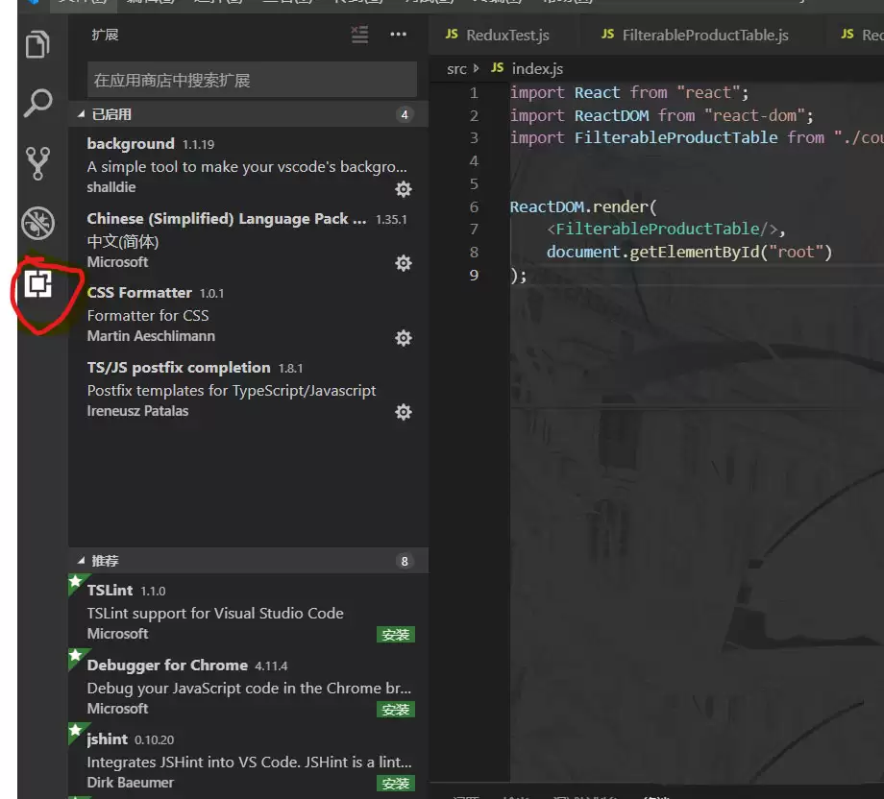Open settings gear for background extension
Screen dimensions: 884x799
pos(403,190)
